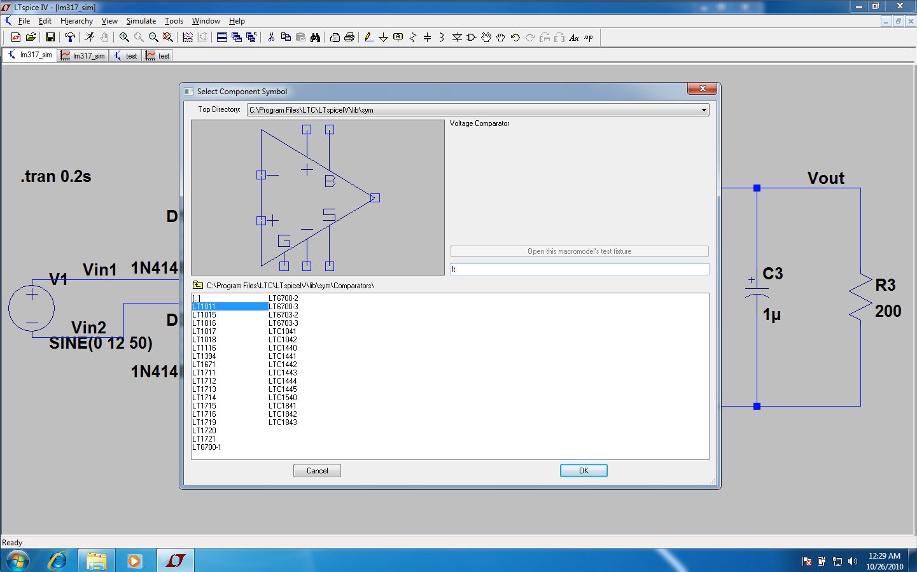Select the Capacitor placement tool
This screenshot has width=917, height=572.
click(427, 38)
